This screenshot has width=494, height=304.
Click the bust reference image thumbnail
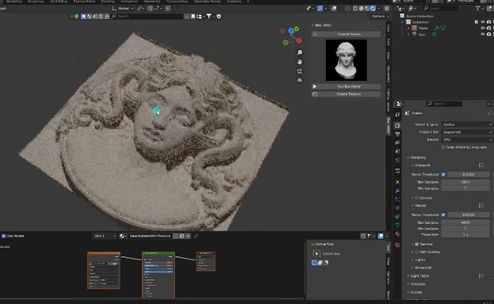pos(346,60)
